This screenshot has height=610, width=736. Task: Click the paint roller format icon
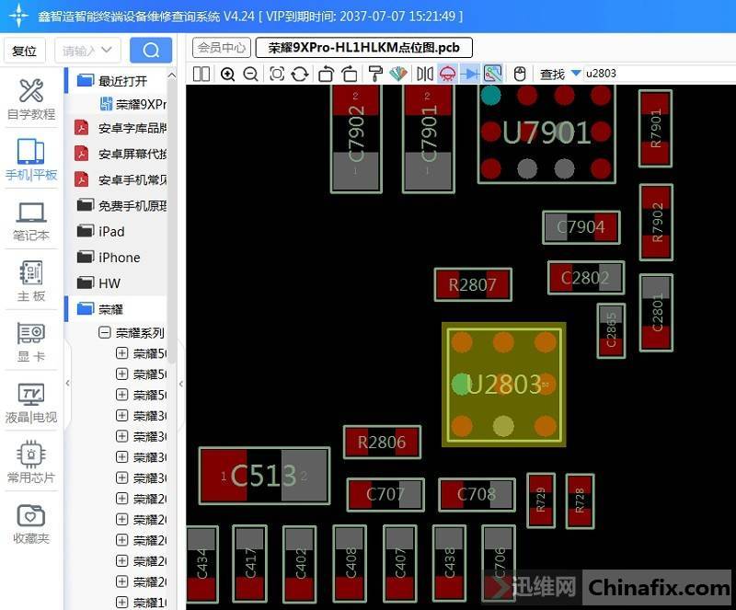point(374,74)
